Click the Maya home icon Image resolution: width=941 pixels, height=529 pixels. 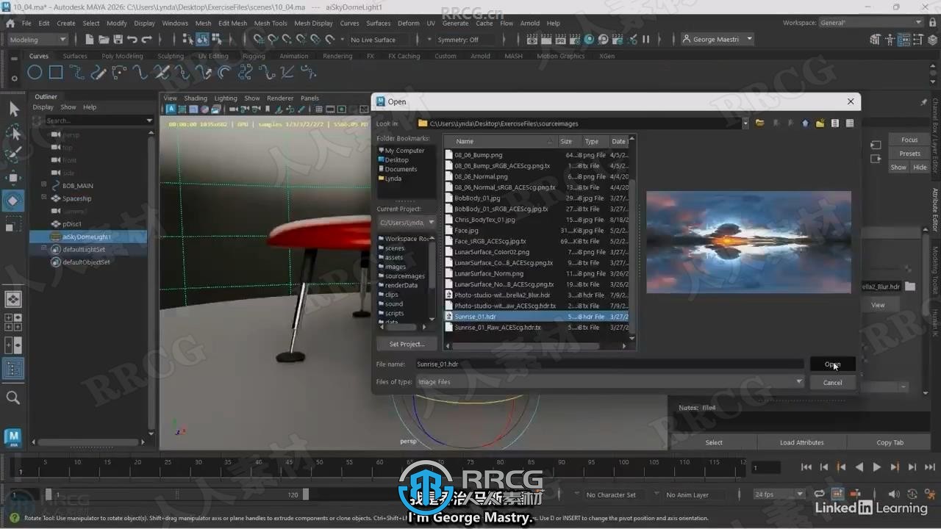point(10,23)
